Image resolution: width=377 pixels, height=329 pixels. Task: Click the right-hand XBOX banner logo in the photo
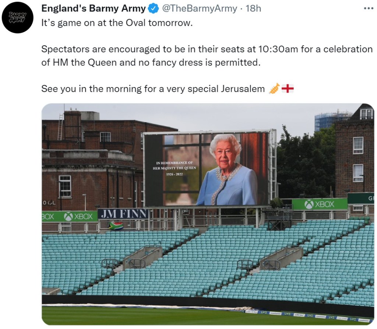(320, 204)
